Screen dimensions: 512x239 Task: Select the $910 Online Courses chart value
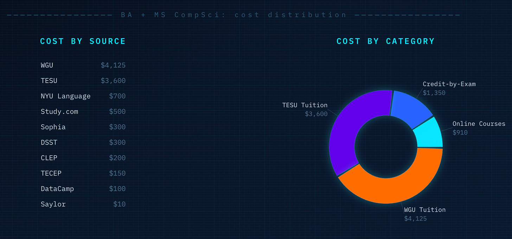pyautogui.click(x=460, y=133)
